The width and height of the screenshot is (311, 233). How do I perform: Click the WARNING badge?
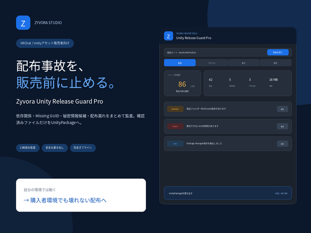pos(175,109)
